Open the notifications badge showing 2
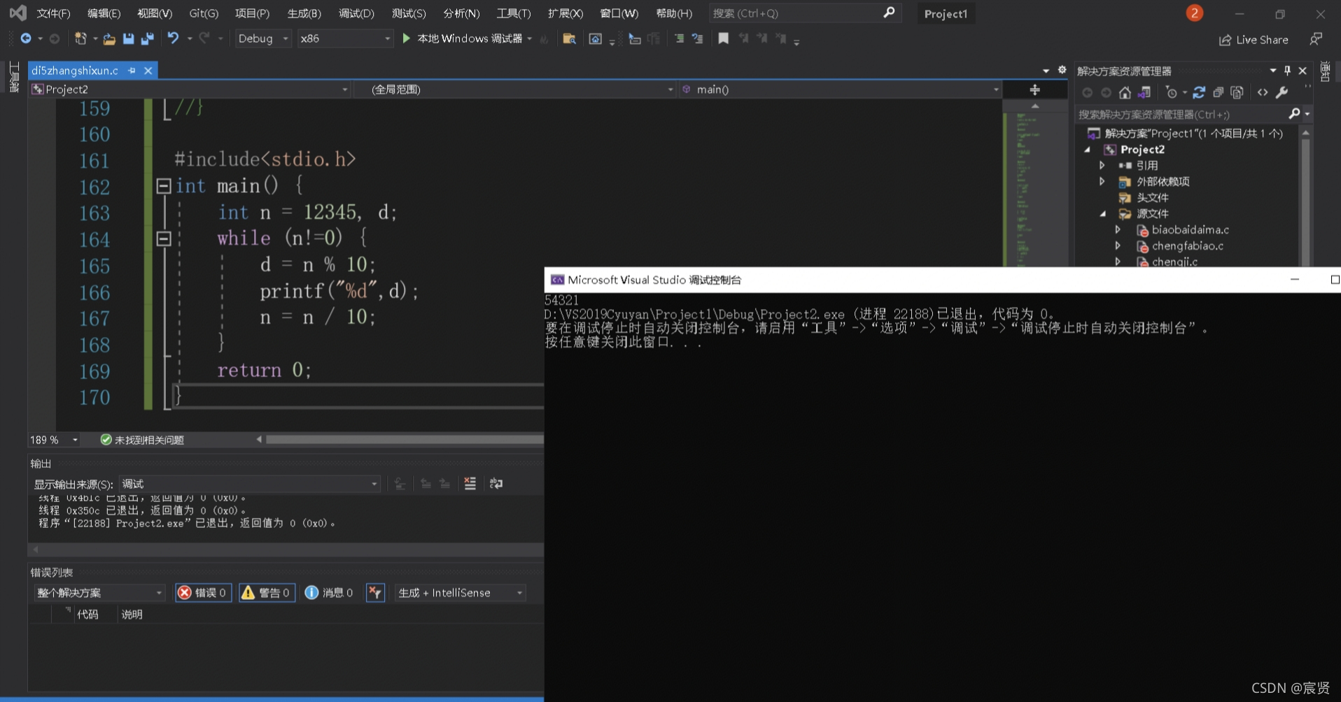The height and width of the screenshot is (702, 1341). (x=1194, y=13)
